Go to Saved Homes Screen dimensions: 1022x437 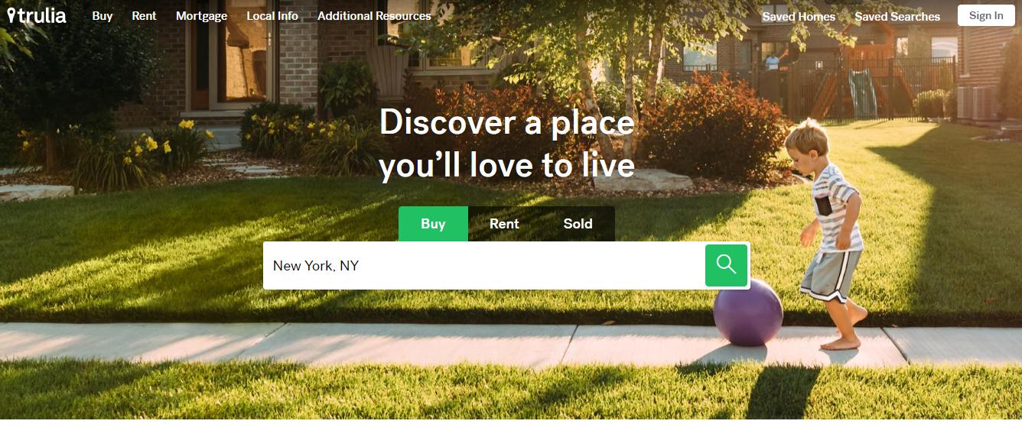pyautogui.click(x=799, y=16)
